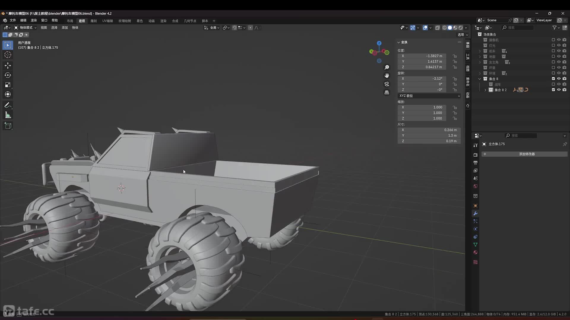Disable render for 集合 8 camera icon
This screenshot has width=570, height=320.
[564, 79]
